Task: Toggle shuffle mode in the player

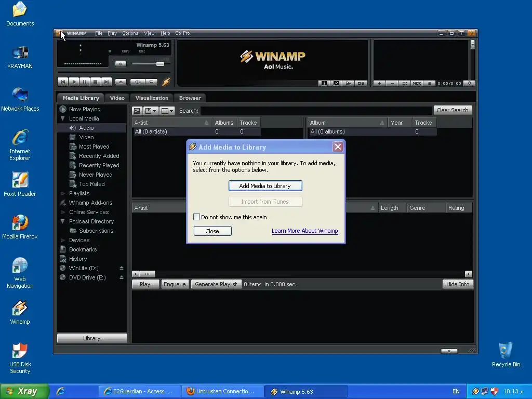Action: [138, 82]
